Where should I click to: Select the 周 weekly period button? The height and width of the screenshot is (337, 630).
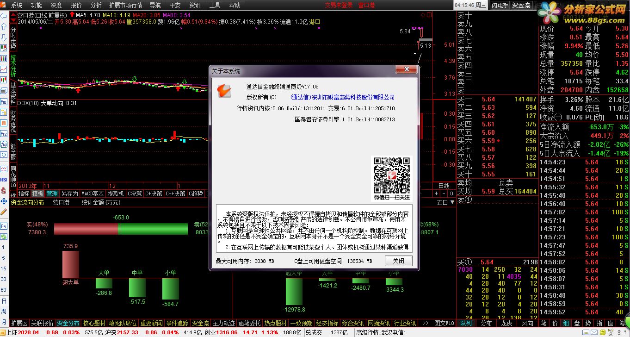coord(4,311)
